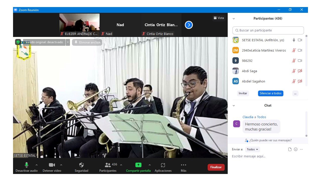Click the red Finalizar button

[x=216, y=167]
